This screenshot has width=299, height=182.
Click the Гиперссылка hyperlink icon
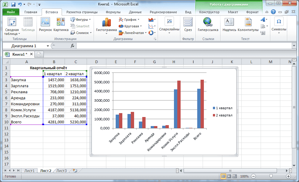(x=208, y=25)
